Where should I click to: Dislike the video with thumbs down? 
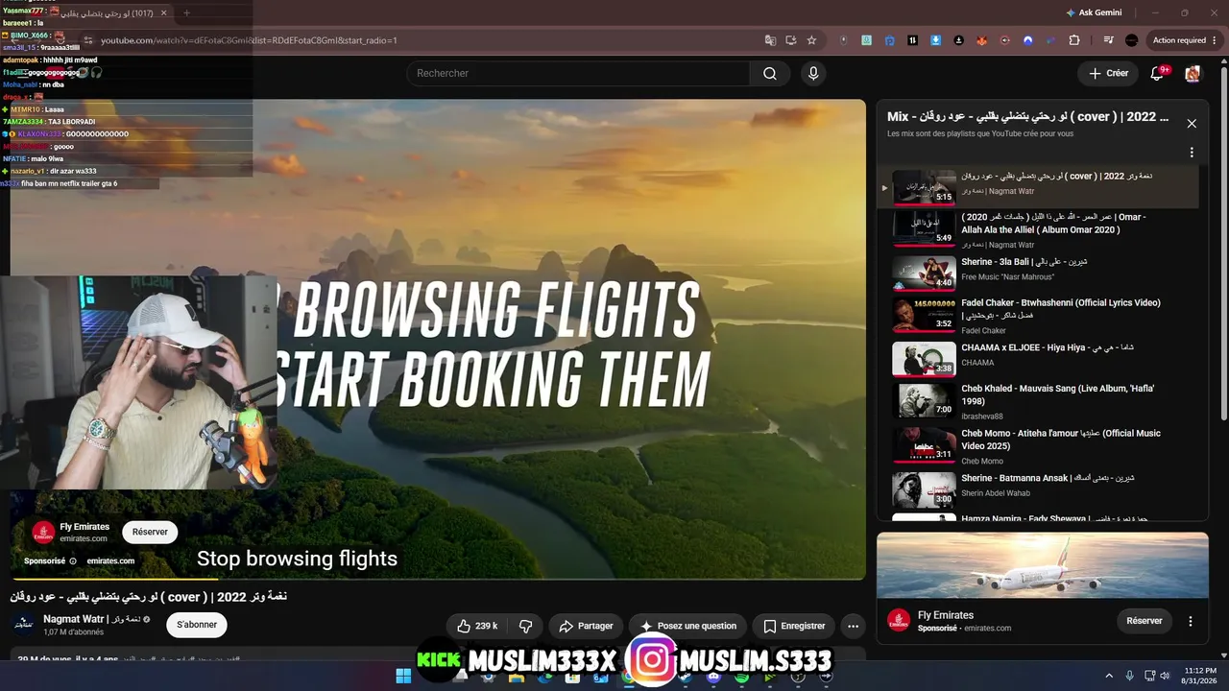(x=525, y=626)
